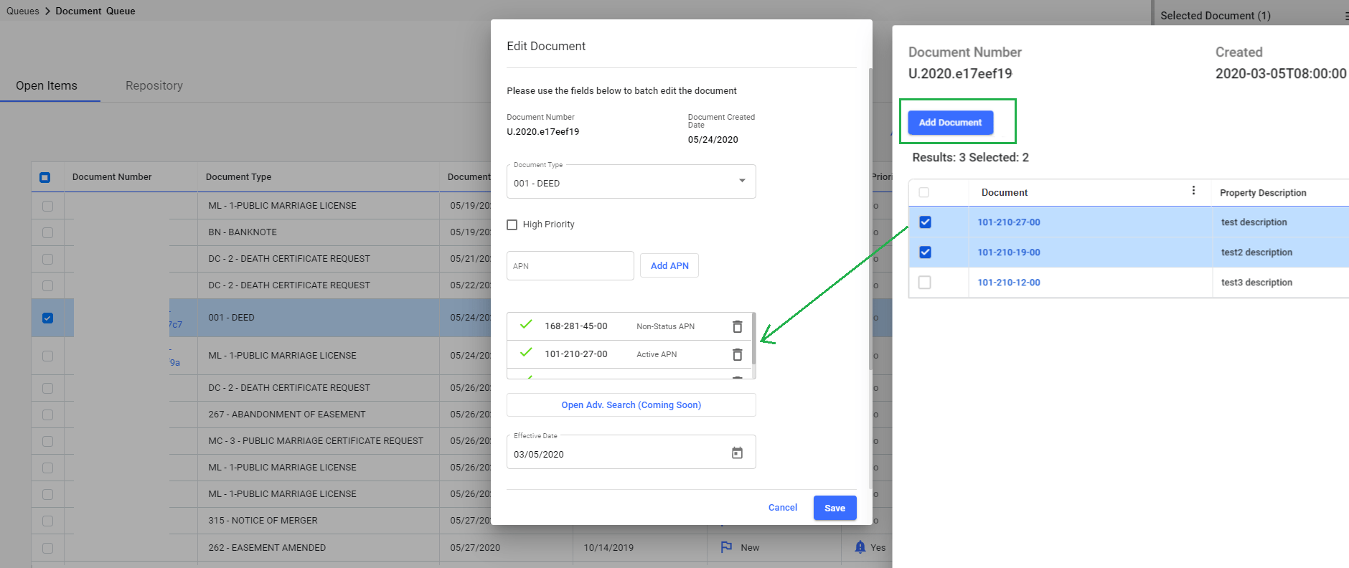1349x568 pixels.
Task: Check the 267 - ABANDONMENT OF EASEMENT row checkbox
Action: (x=47, y=415)
